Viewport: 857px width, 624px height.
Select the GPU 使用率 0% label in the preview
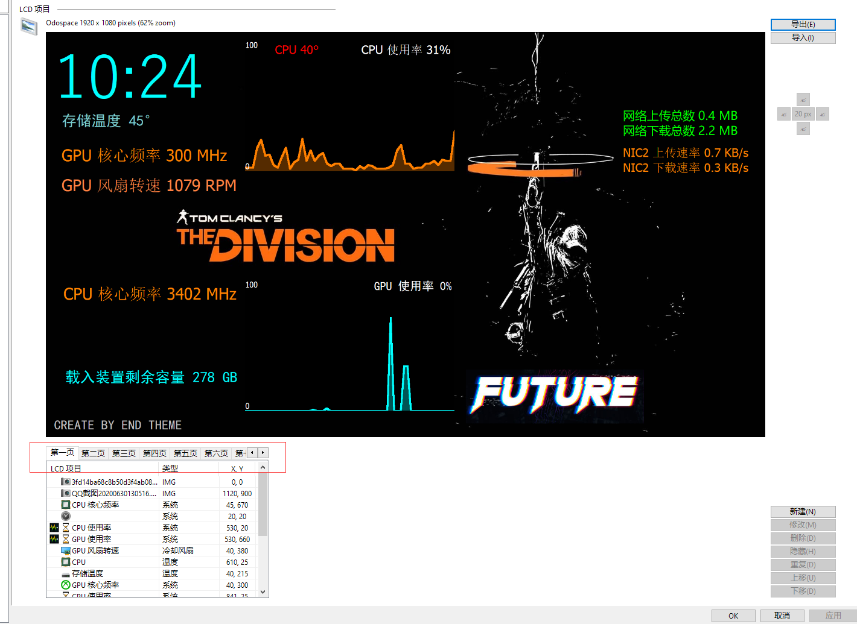(x=413, y=286)
